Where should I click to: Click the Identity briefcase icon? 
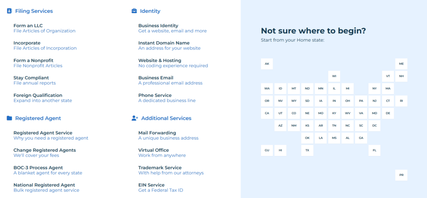pyautogui.click(x=134, y=11)
